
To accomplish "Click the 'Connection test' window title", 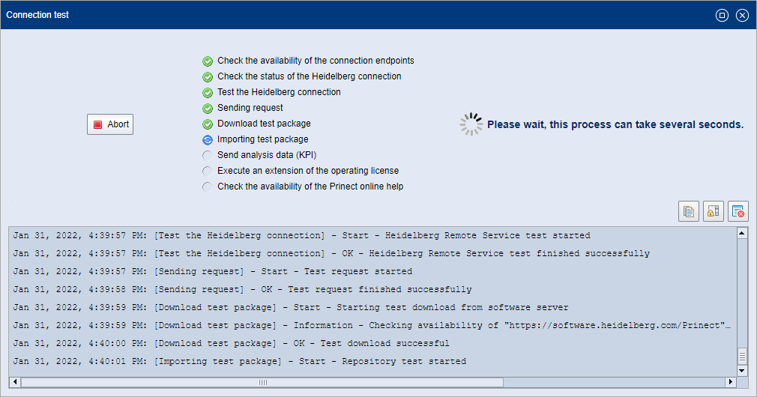I will coord(37,15).
